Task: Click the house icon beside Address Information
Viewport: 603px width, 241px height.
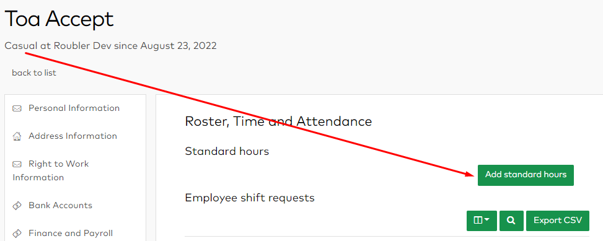Action: click(x=17, y=136)
